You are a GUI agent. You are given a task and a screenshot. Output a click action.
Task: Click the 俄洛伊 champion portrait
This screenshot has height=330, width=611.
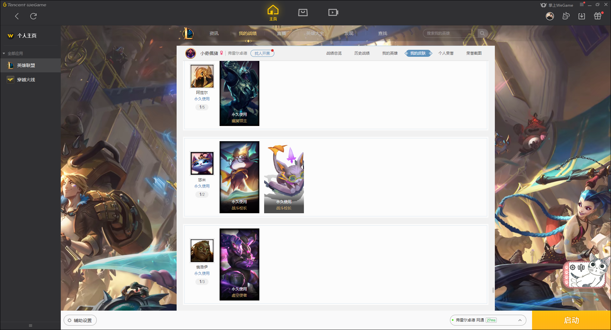pyautogui.click(x=202, y=251)
